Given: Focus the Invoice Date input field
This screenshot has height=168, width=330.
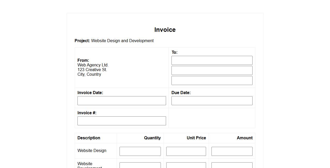Looking at the screenshot, I should pyautogui.click(x=122, y=101).
